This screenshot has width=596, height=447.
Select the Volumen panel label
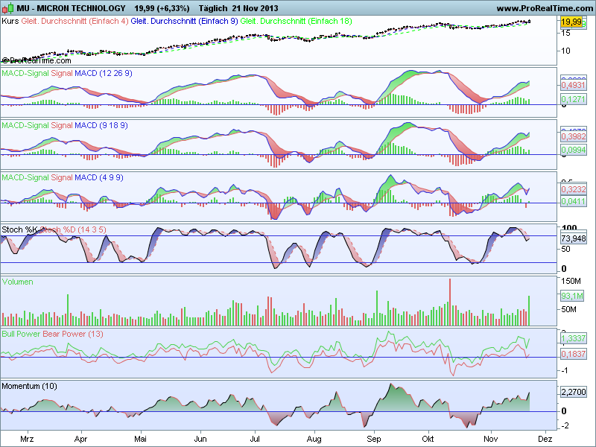click(17, 282)
